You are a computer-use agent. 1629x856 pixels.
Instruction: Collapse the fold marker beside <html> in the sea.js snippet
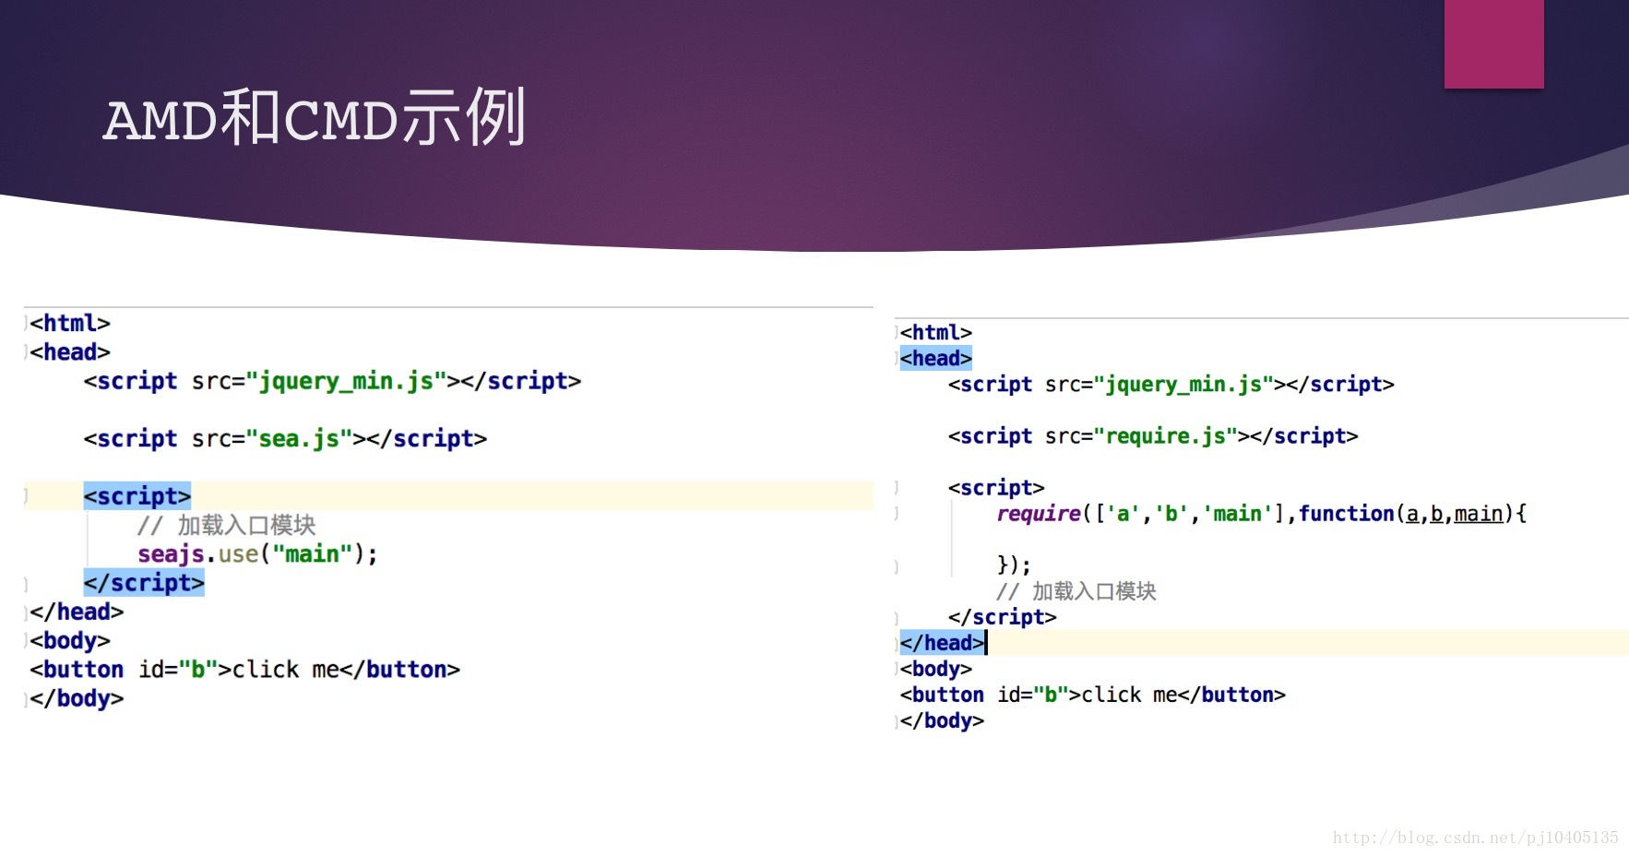26,323
